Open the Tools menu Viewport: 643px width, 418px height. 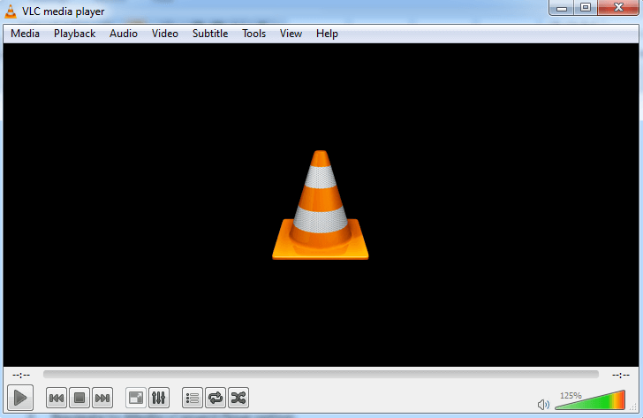253,34
